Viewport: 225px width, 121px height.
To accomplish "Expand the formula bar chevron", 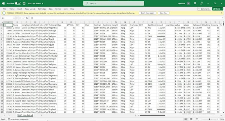I will (x=222, y=18).
